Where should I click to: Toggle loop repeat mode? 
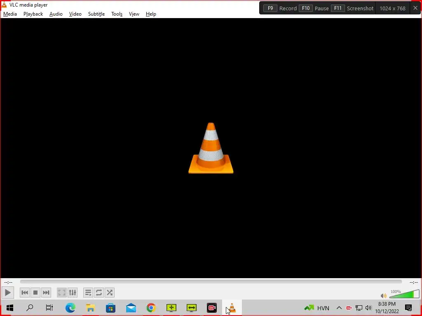(x=99, y=293)
